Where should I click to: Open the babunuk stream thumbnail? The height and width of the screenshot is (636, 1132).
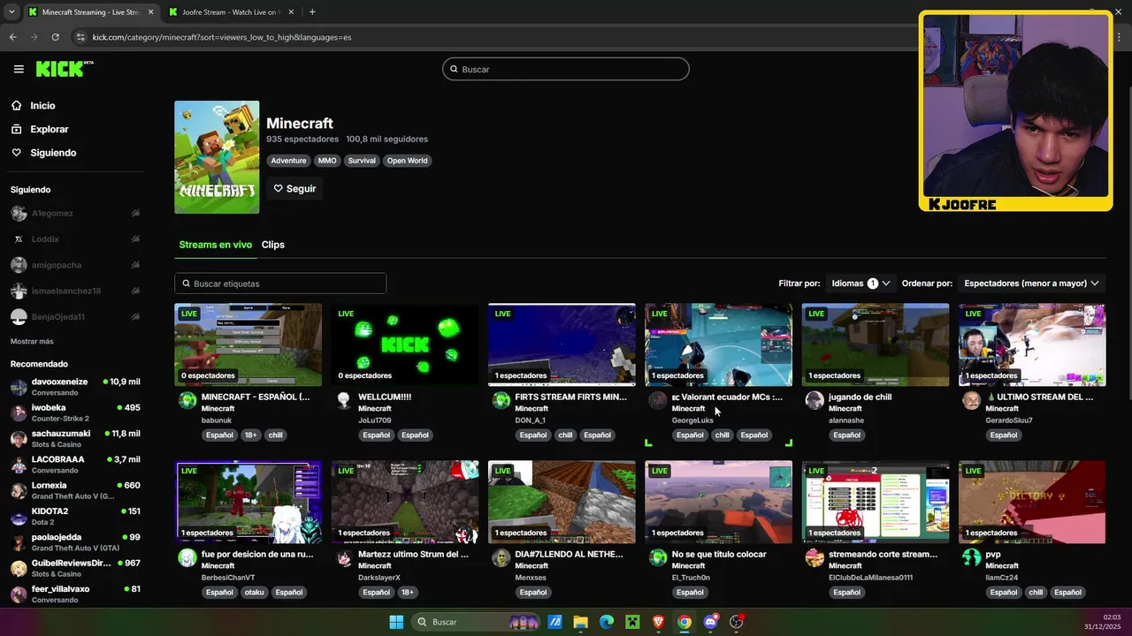(249, 344)
